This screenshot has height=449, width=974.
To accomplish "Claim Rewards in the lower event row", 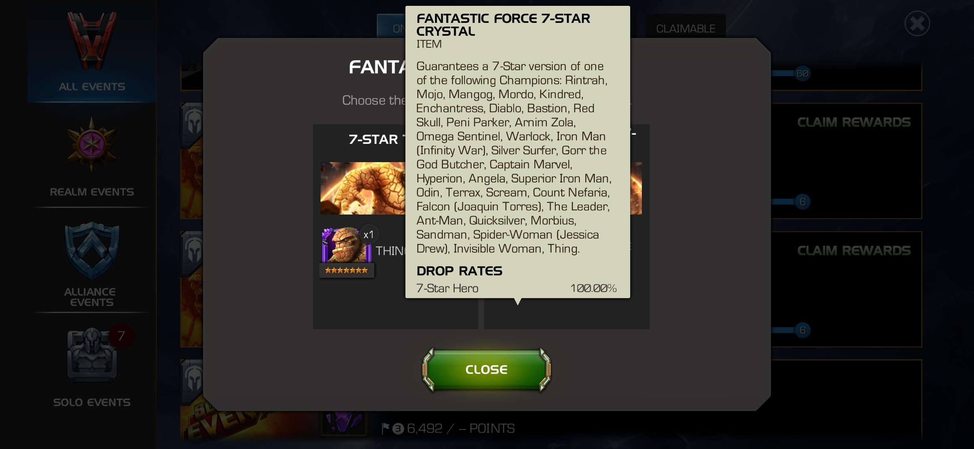I will point(854,251).
